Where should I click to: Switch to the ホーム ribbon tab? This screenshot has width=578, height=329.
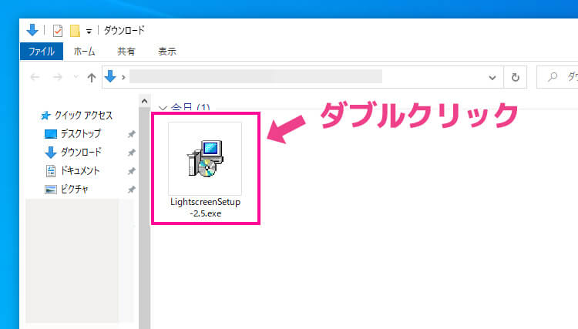[x=84, y=52]
